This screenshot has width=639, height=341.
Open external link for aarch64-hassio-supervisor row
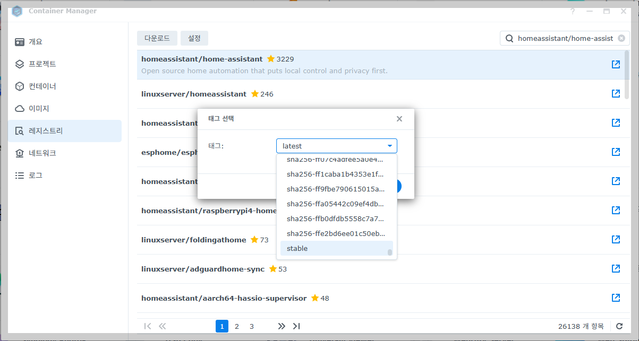(x=616, y=298)
